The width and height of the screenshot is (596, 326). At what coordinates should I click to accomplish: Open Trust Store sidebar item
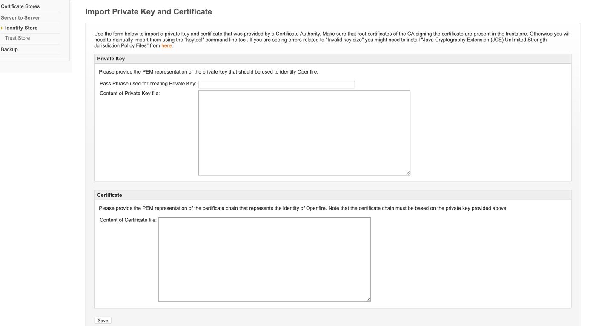tap(17, 38)
